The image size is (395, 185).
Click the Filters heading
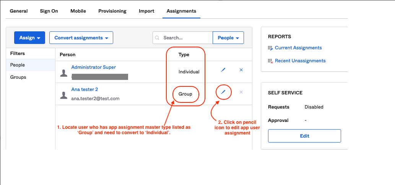click(x=17, y=54)
